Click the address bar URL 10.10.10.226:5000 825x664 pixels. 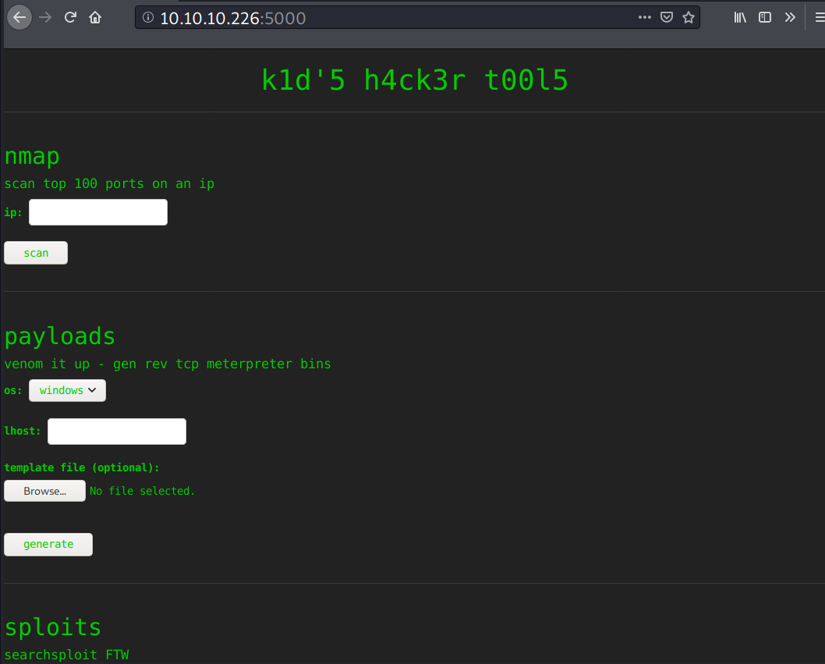pyautogui.click(x=232, y=17)
